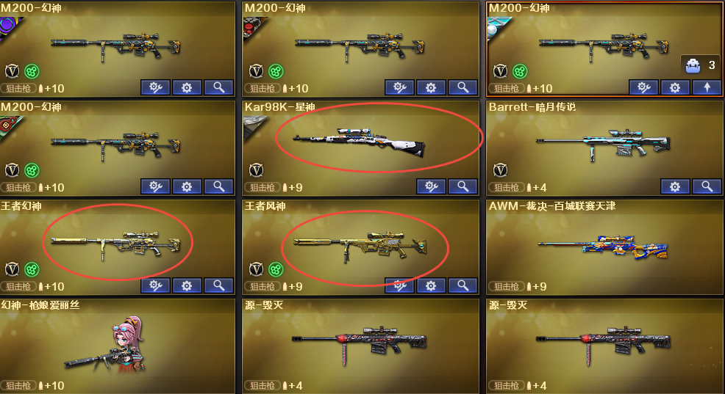Viewport: 725px width, 394px height.
Task: Click magnifier icon on Barrett-暗月传说 card
Action: point(707,186)
